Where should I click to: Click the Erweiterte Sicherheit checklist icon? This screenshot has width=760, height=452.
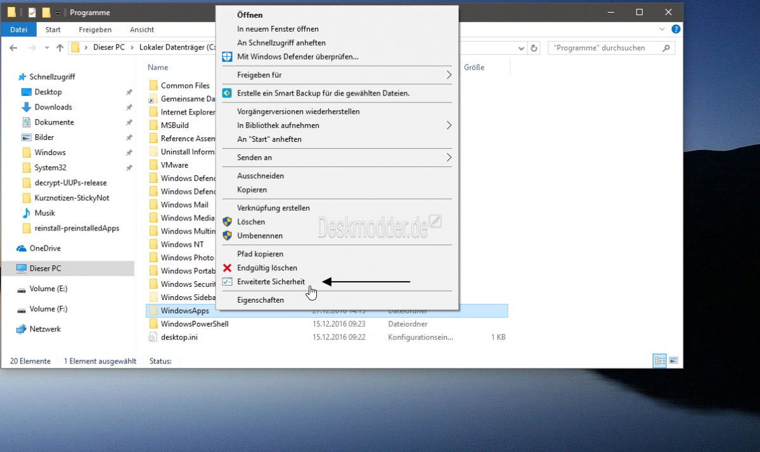click(227, 282)
